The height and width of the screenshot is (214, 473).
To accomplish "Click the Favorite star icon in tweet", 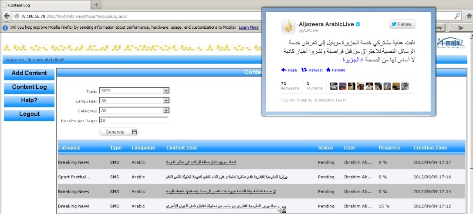I will tap(328, 70).
